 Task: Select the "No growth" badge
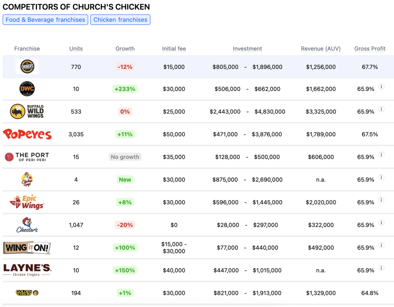pyautogui.click(x=125, y=157)
